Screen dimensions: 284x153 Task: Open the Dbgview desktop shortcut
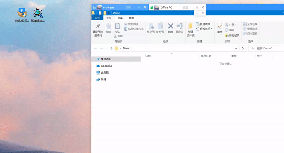point(38,15)
